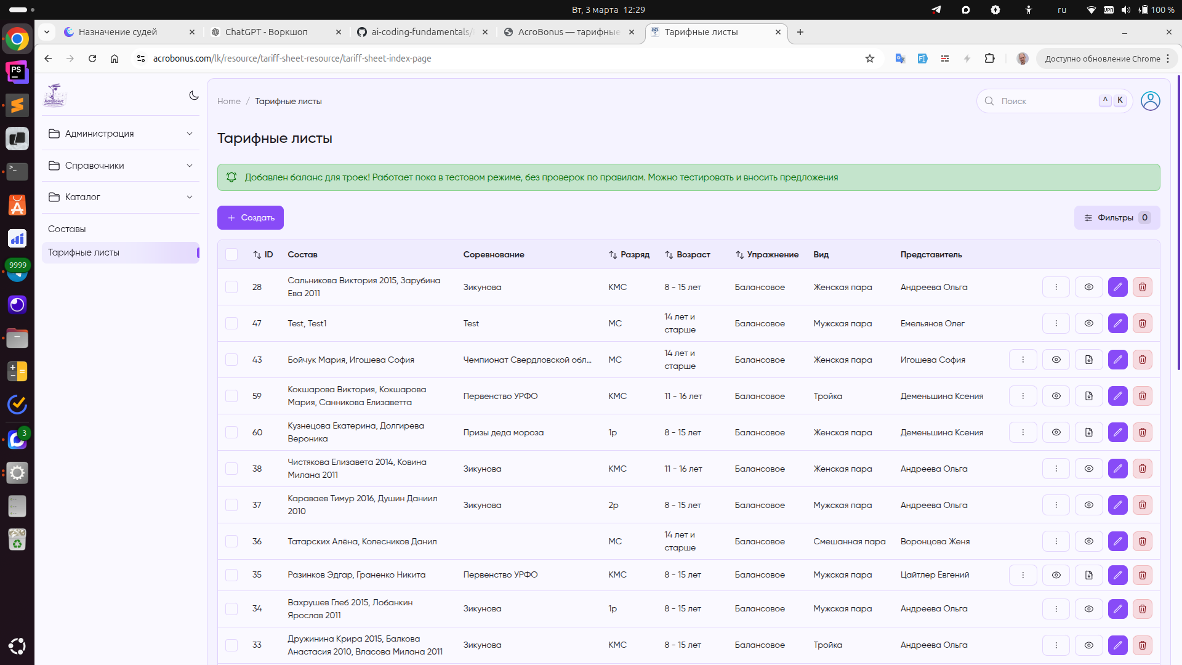The height and width of the screenshot is (665, 1182).
Task: Tick the select-all header checkbox
Action: tap(231, 254)
